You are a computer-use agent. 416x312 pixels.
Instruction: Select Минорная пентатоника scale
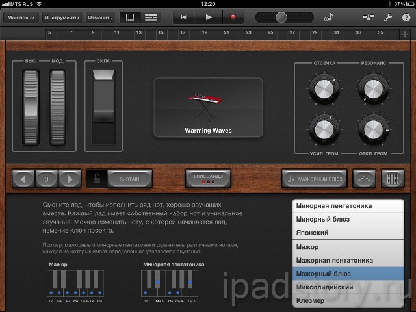pos(348,206)
